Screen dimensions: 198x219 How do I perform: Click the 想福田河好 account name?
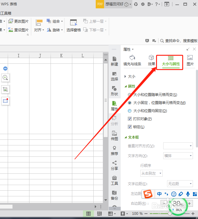114,4
